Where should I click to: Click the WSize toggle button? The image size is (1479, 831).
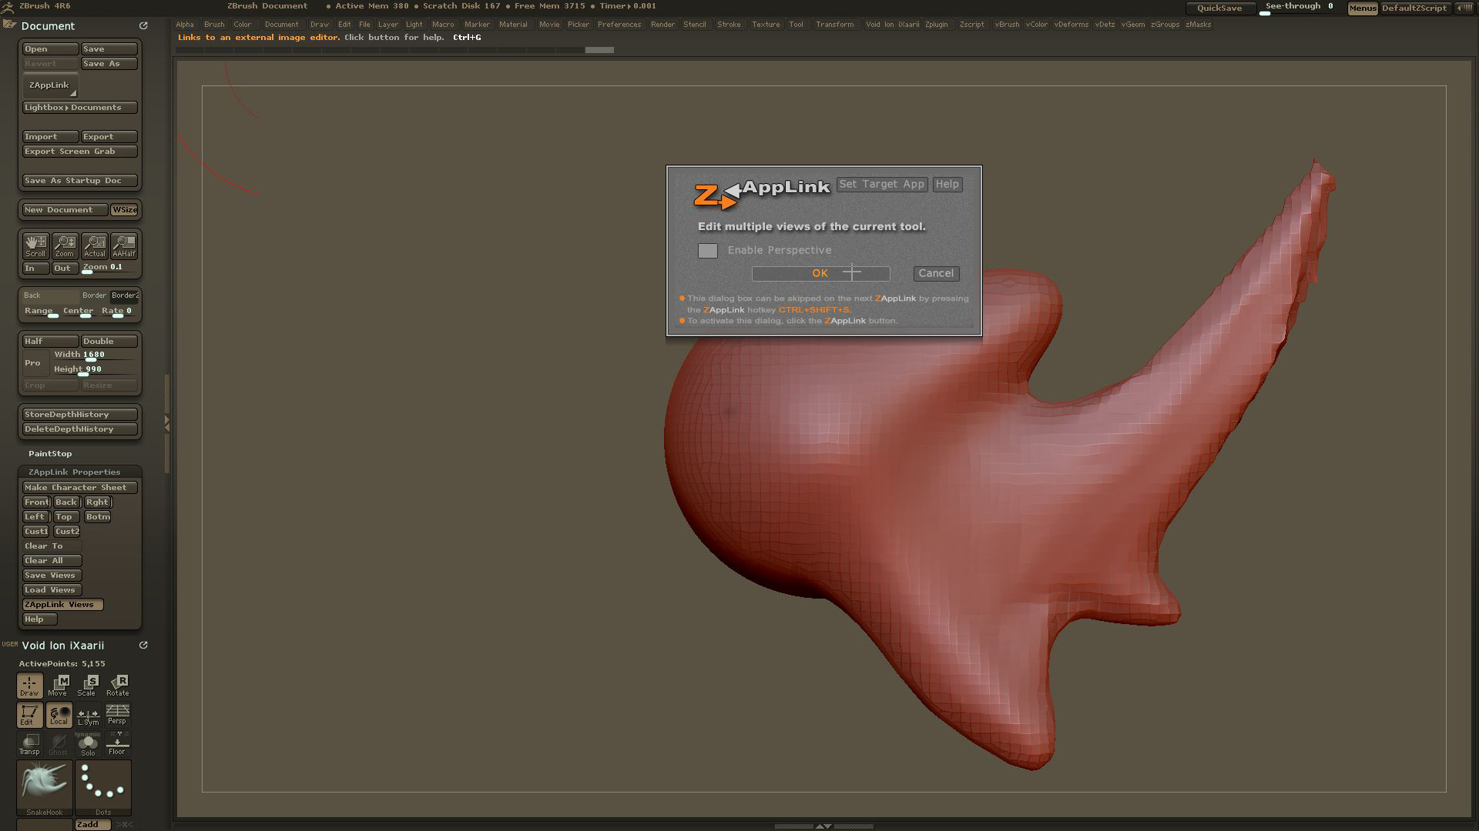[x=125, y=210]
